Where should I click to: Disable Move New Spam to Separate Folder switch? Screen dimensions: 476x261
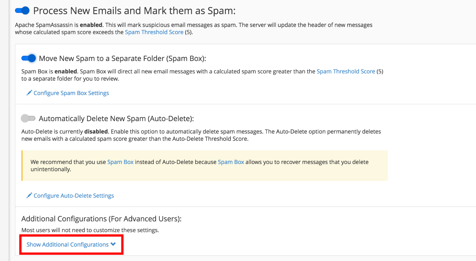[x=29, y=58]
